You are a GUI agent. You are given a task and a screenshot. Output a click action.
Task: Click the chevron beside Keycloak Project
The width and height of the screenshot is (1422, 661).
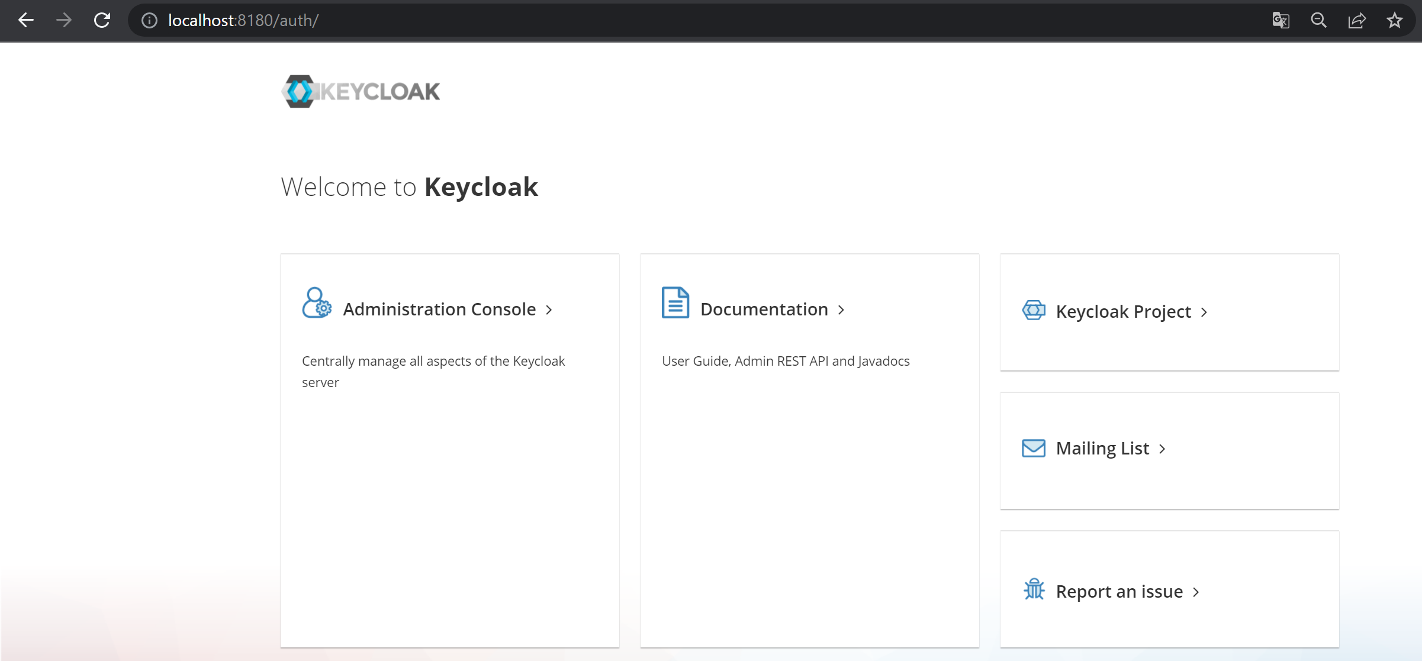pyautogui.click(x=1204, y=312)
